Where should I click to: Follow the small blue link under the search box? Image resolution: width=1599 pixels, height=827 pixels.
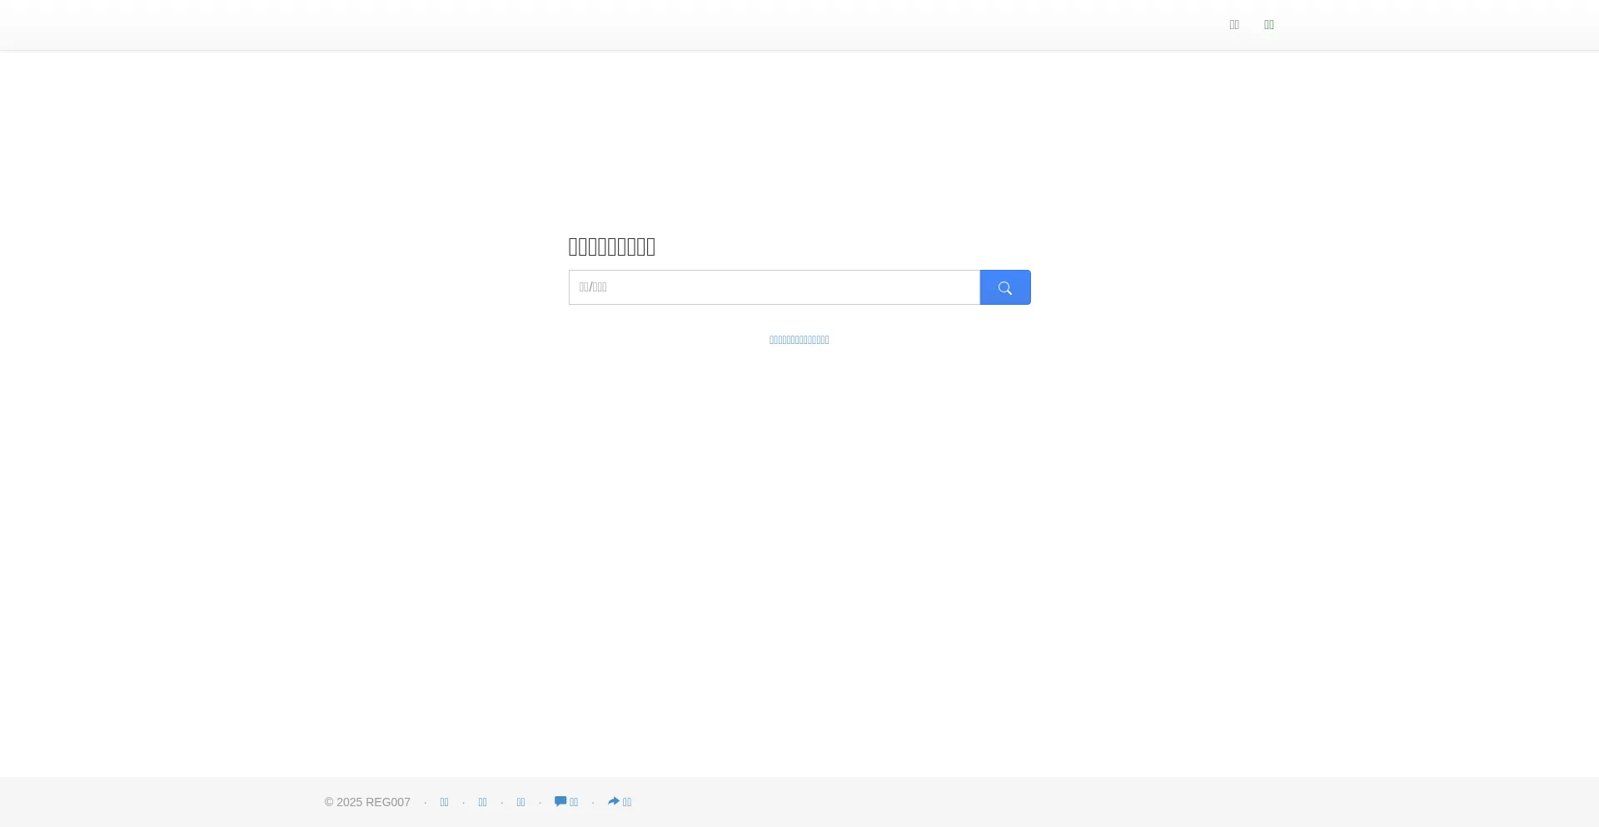pyautogui.click(x=799, y=340)
